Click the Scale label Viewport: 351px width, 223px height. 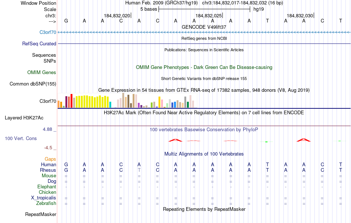pyautogui.click(x=50, y=9)
